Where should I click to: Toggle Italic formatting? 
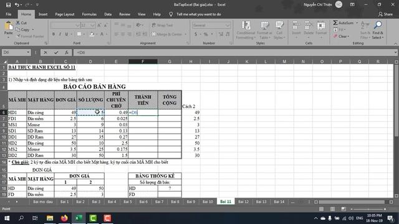pyautogui.click(x=60, y=34)
